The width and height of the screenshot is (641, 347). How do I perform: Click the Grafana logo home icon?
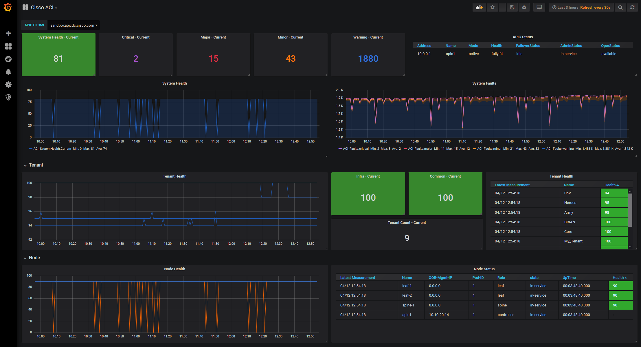(8, 7)
